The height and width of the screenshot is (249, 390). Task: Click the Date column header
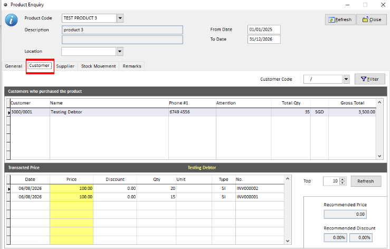tap(30, 179)
